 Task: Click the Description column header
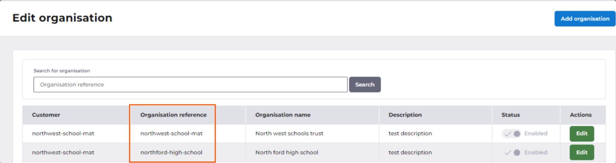[x=405, y=115]
